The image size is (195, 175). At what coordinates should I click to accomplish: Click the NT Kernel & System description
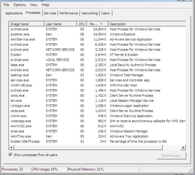pyautogui.click(x=124, y=55)
